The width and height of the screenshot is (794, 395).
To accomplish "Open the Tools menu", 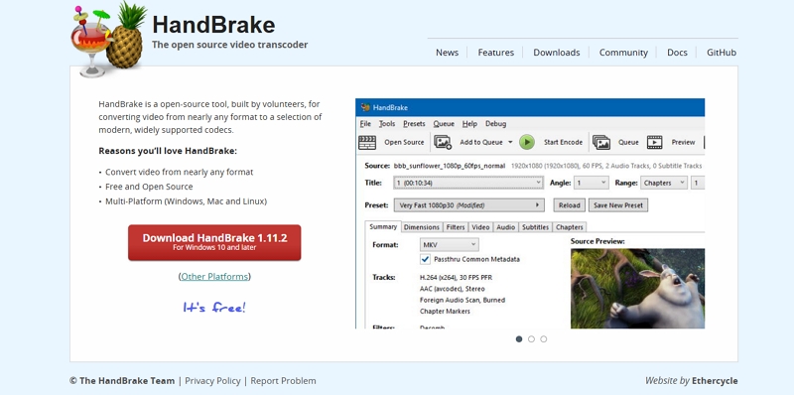I will pos(387,124).
